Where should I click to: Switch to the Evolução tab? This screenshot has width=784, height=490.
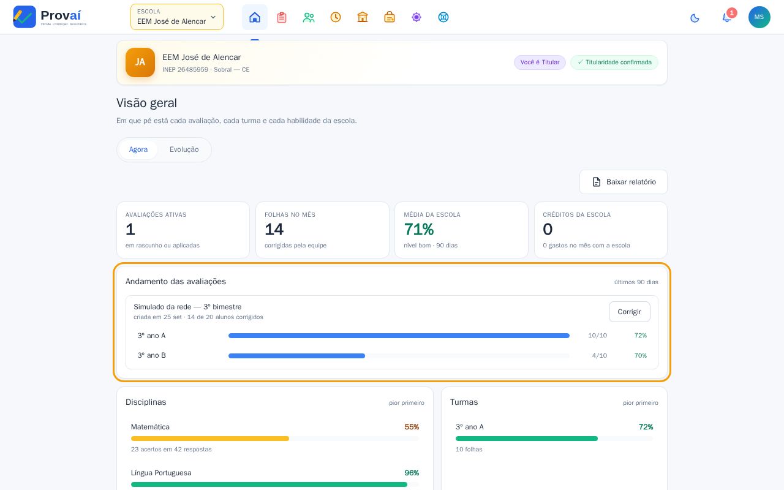coord(184,149)
